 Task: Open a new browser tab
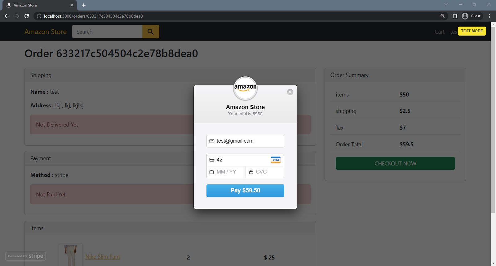pos(84,5)
